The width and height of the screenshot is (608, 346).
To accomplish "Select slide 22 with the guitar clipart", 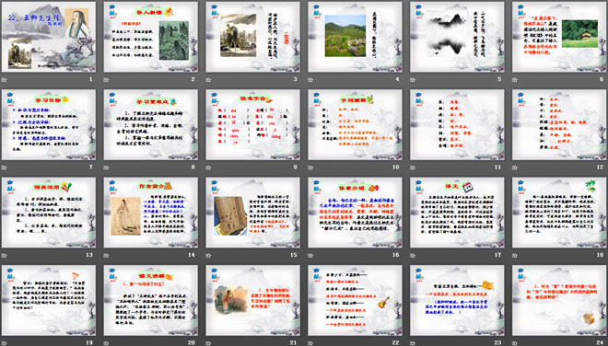I will pyautogui.click(x=356, y=300).
